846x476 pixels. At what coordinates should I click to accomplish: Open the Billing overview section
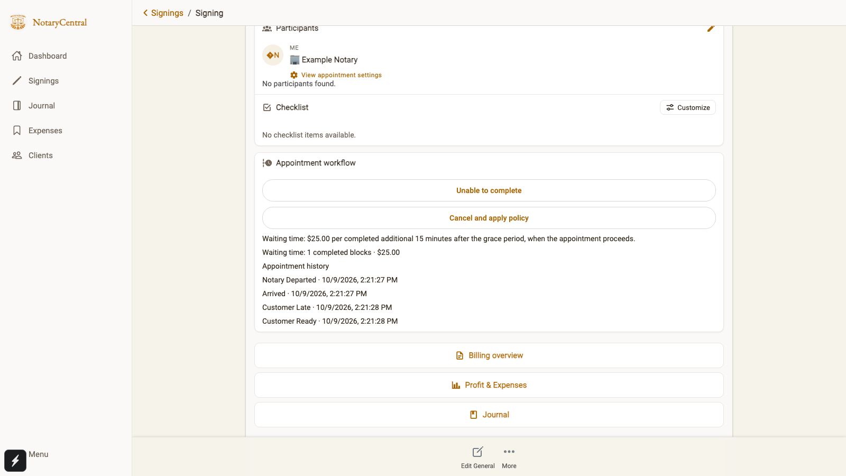click(489, 355)
